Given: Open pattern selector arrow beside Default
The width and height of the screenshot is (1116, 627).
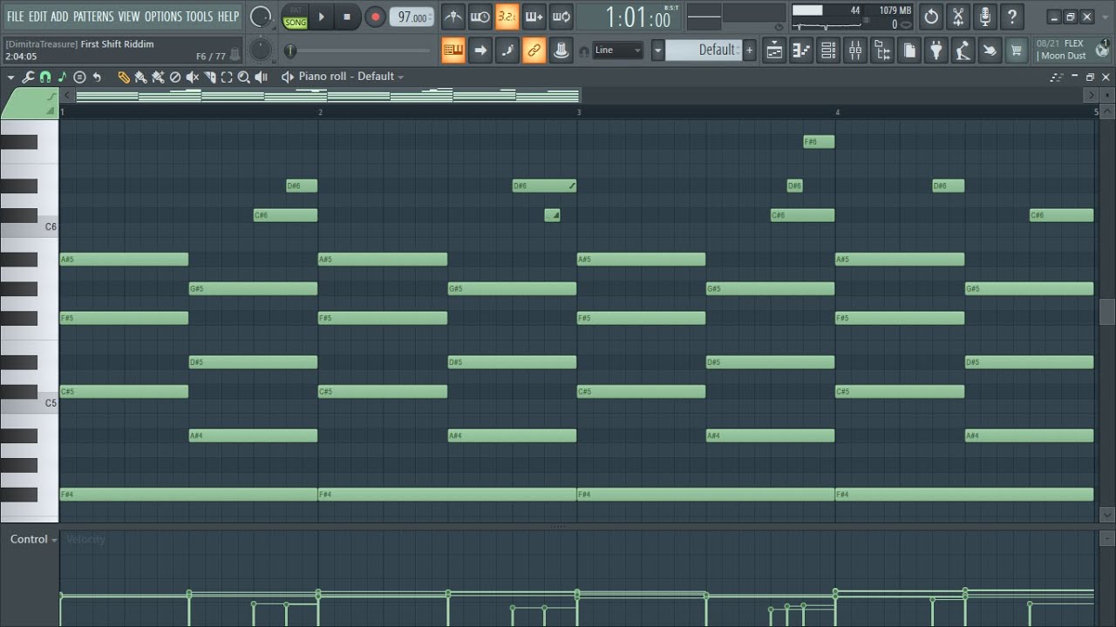Looking at the screenshot, I should [x=657, y=51].
